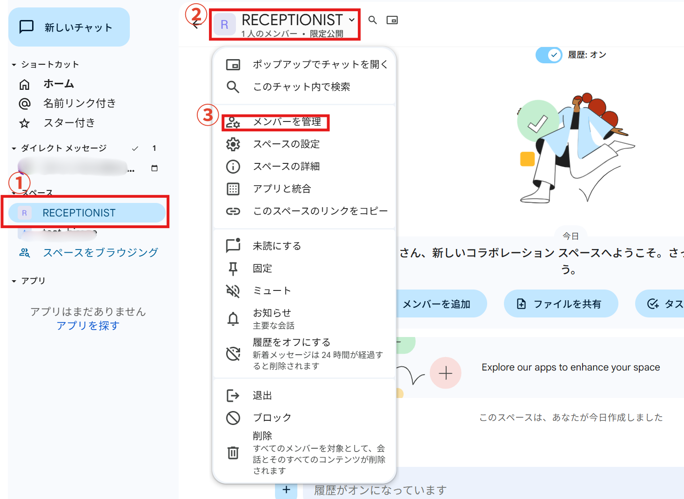Click the calendar icon beside the direct message
This screenshot has width=684, height=499.
[154, 168]
